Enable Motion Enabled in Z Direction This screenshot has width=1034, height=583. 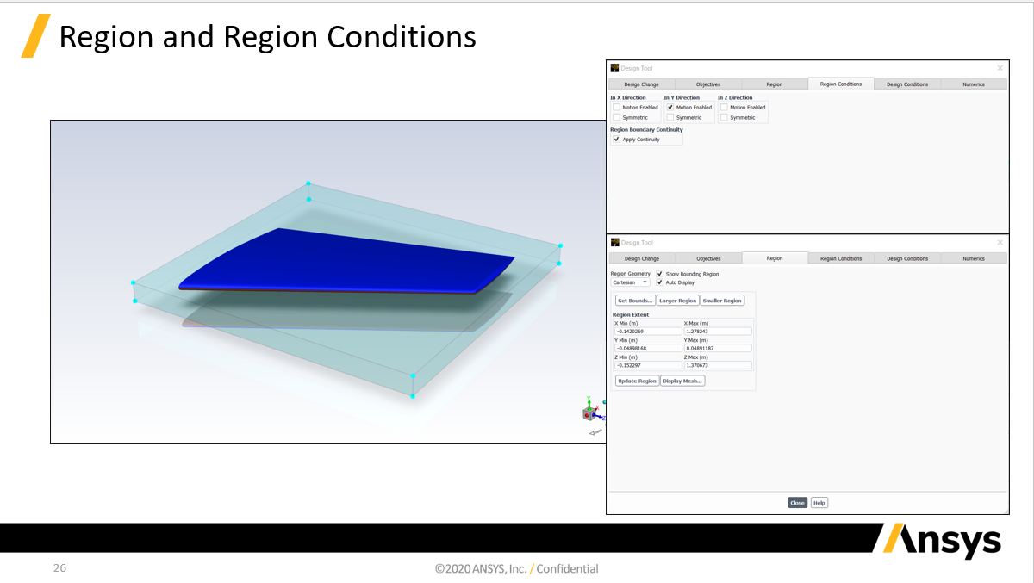coord(724,108)
